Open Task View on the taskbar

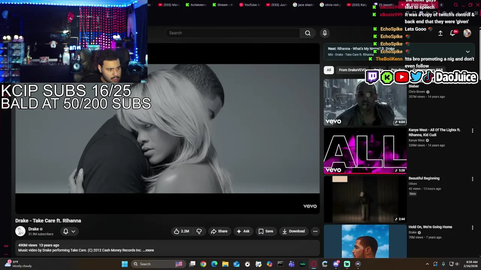[192, 264]
